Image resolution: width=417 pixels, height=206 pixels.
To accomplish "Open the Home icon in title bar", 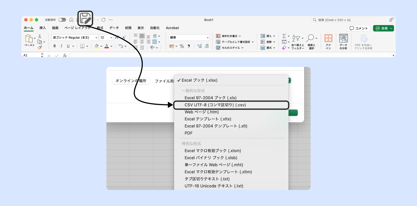I will [71, 20].
